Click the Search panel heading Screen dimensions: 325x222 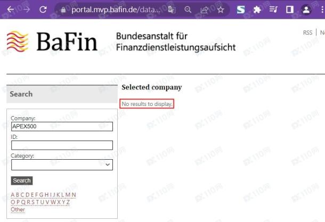[21, 94]
